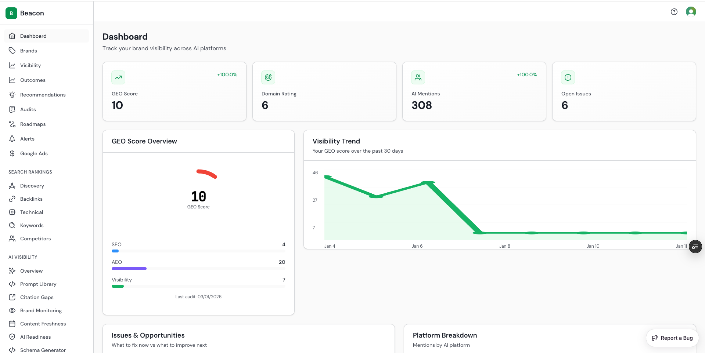Click the AI Mentions card showing 308
705x353 pixels.
tap(474, 91)
